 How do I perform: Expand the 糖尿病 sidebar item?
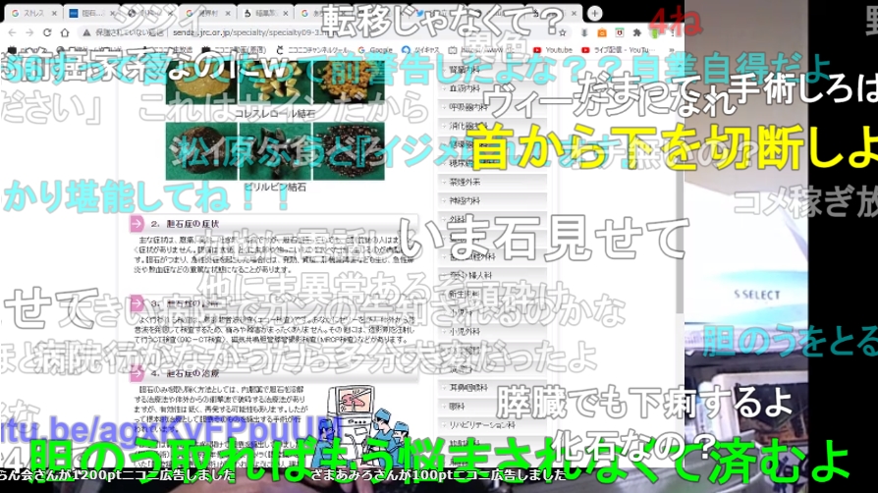point(492,163)
